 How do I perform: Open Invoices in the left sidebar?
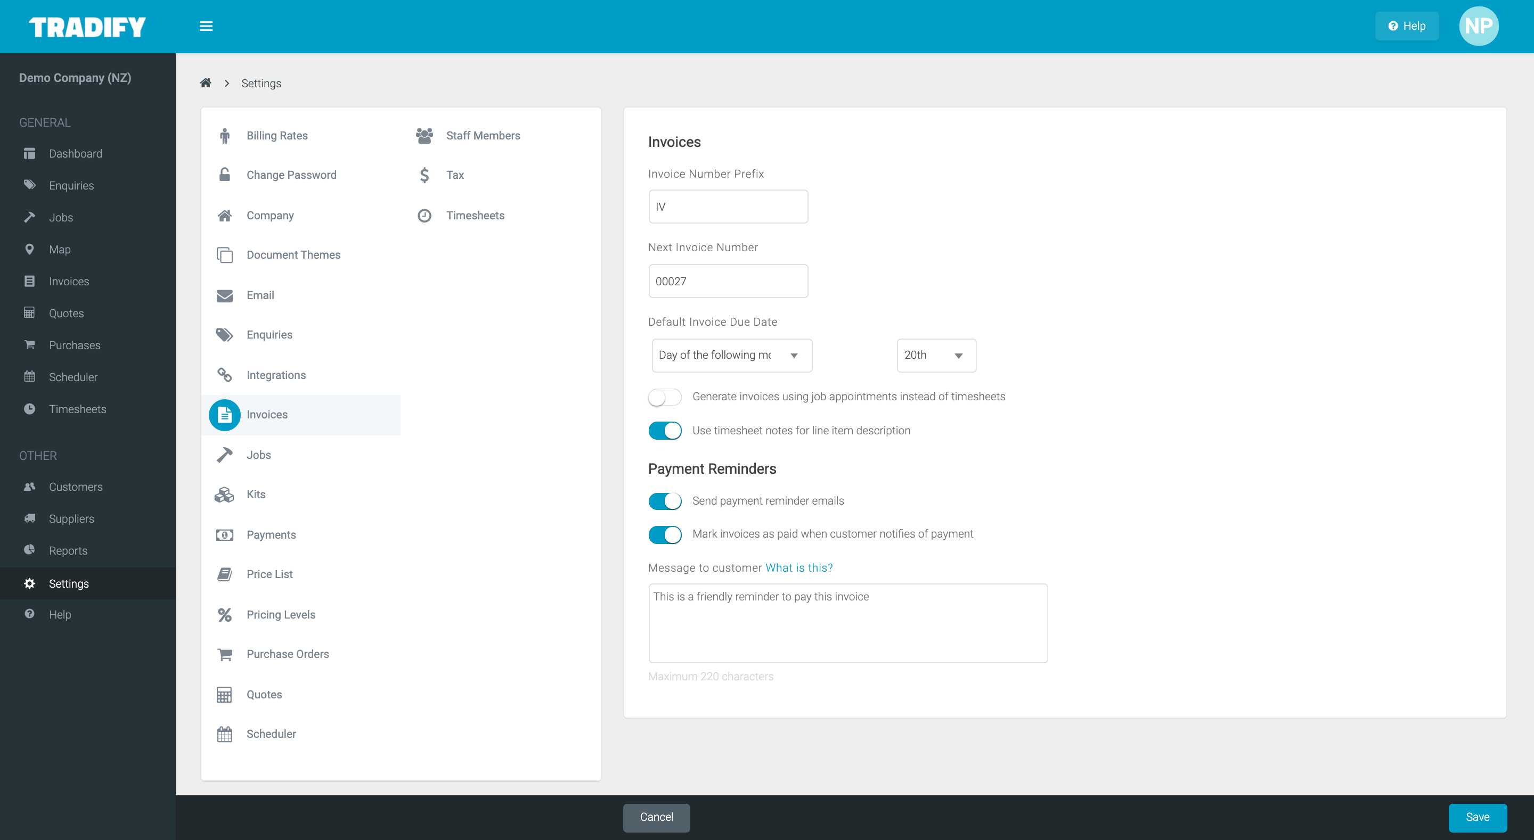[69, 282]
